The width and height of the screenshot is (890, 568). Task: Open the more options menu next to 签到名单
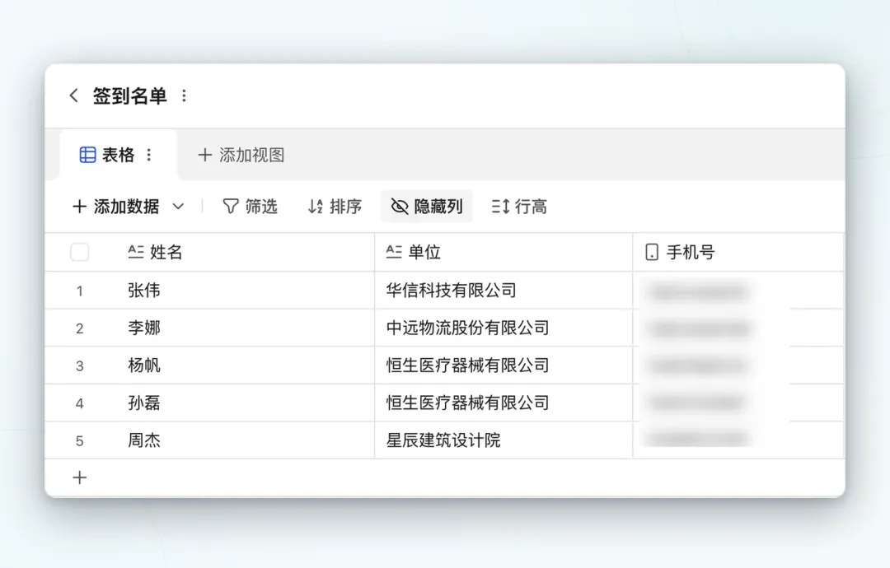[x=184, y=95]
